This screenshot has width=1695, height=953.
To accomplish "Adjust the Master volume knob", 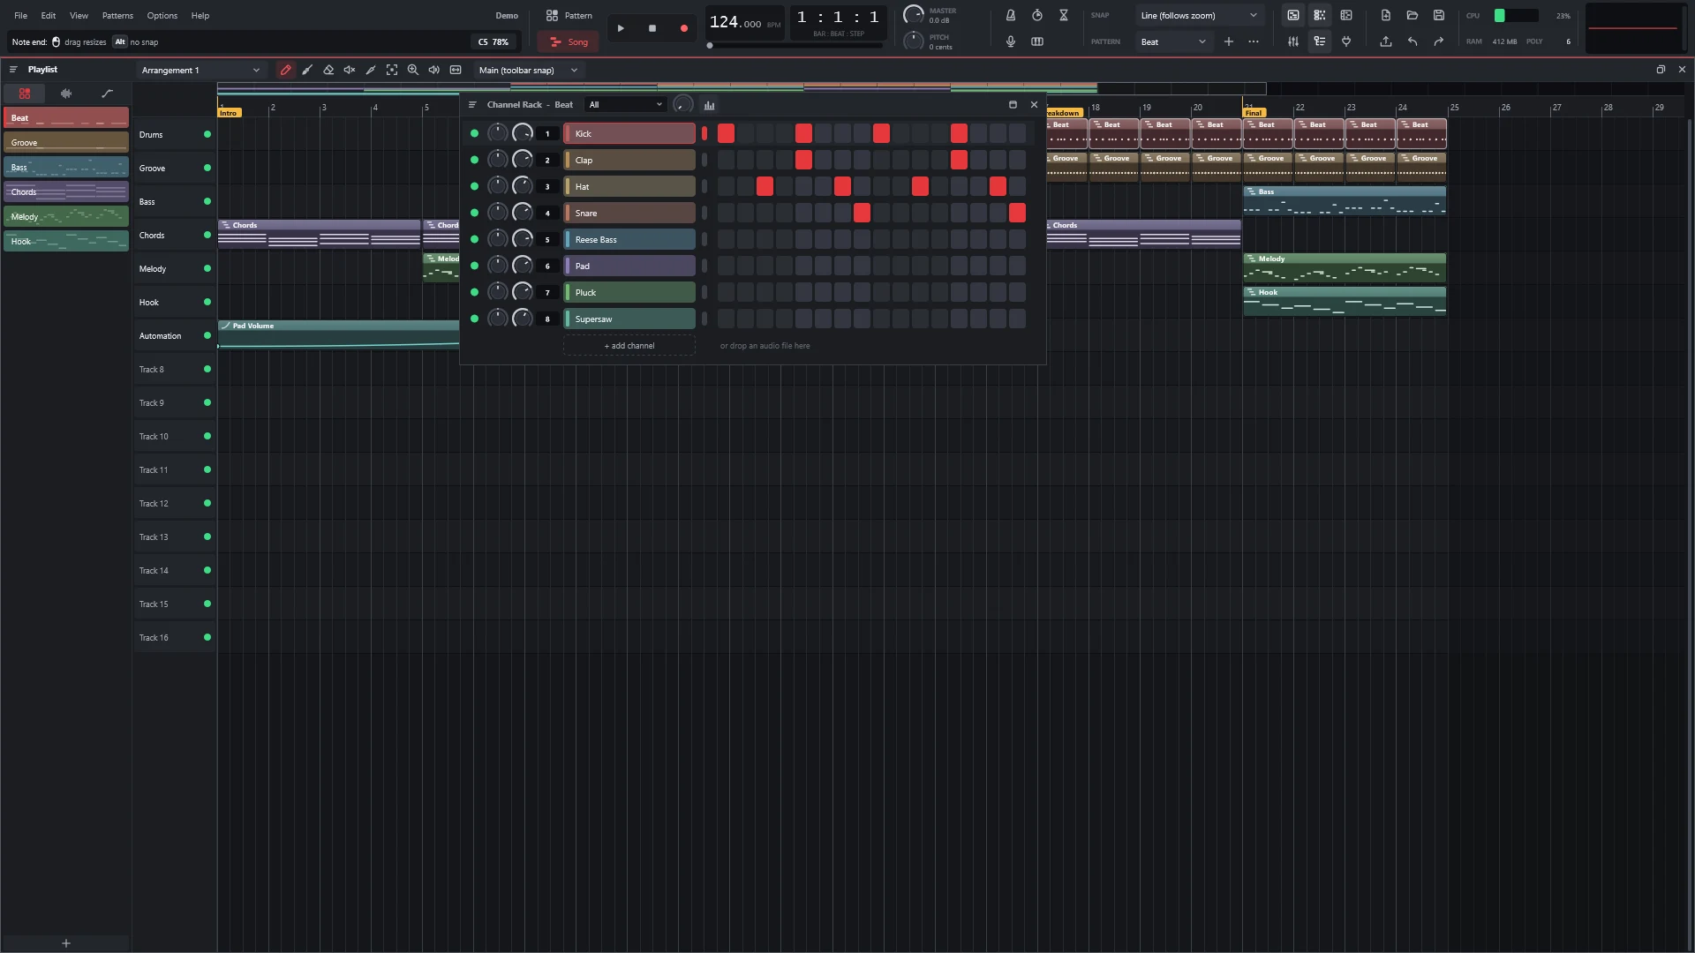I will 914,15.
